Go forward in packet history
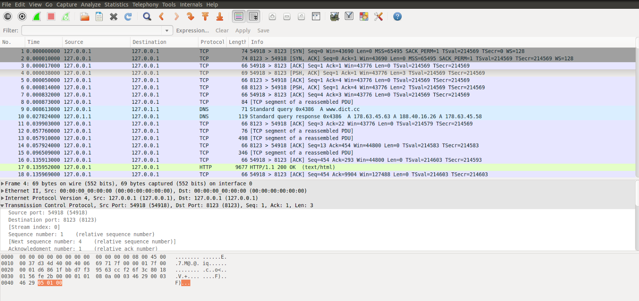The height and width of the screenshot is (301, 639). coord(176,16)
